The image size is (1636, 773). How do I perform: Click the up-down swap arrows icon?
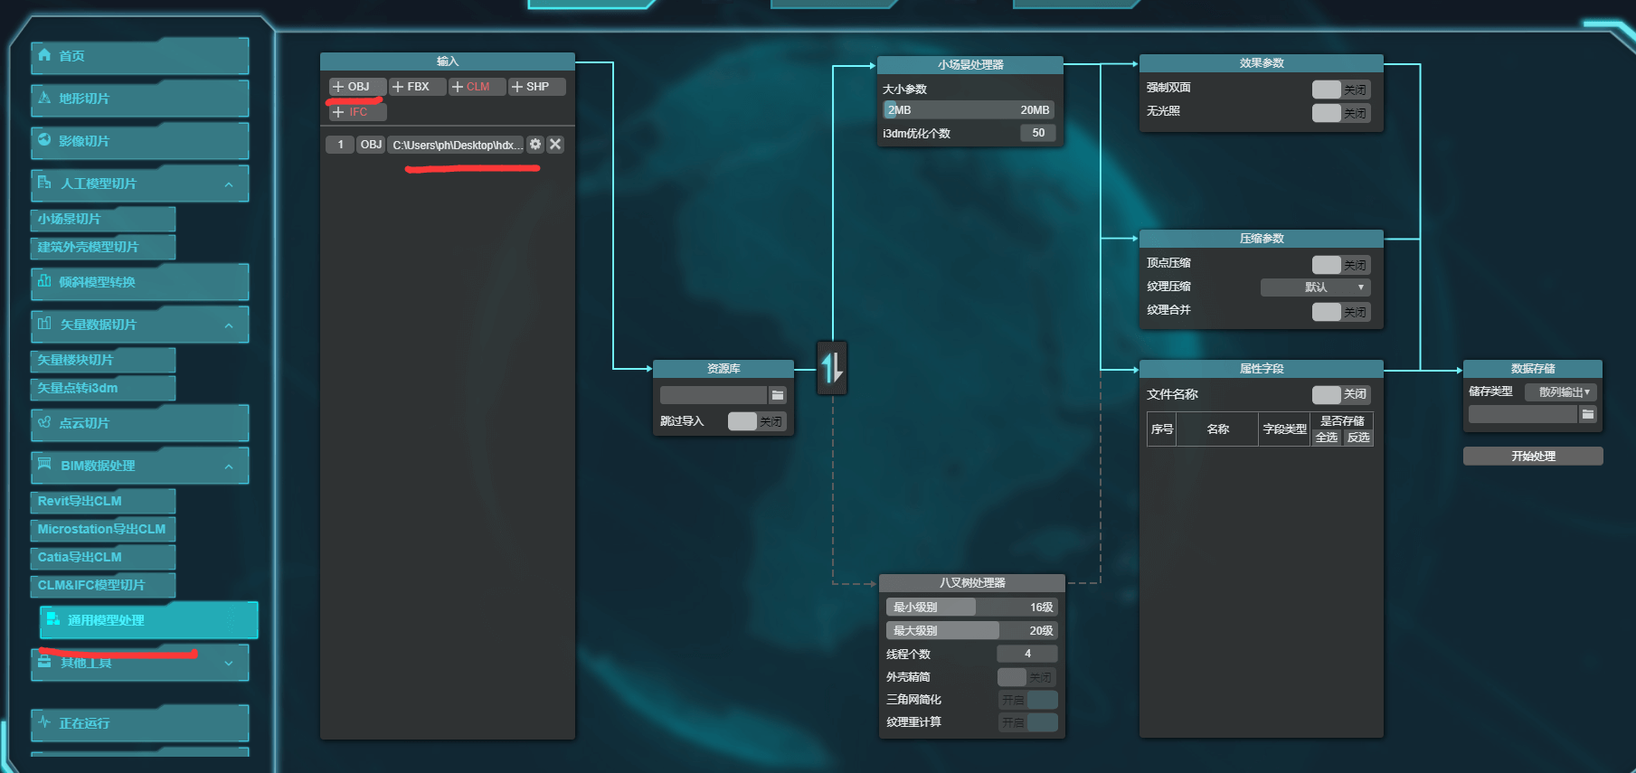click(x=832, y=368)
